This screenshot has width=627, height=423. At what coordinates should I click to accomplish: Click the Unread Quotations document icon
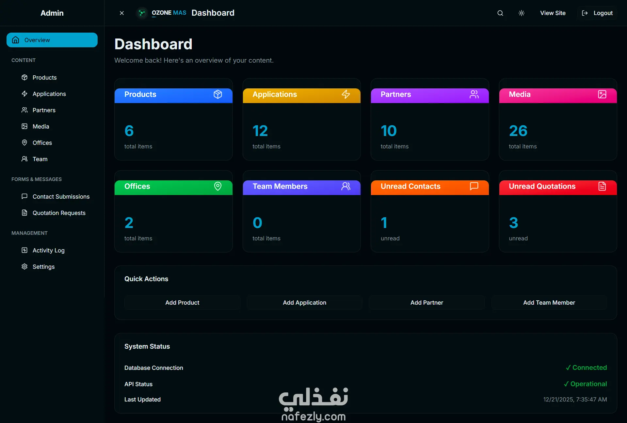(x=602, y=186)
